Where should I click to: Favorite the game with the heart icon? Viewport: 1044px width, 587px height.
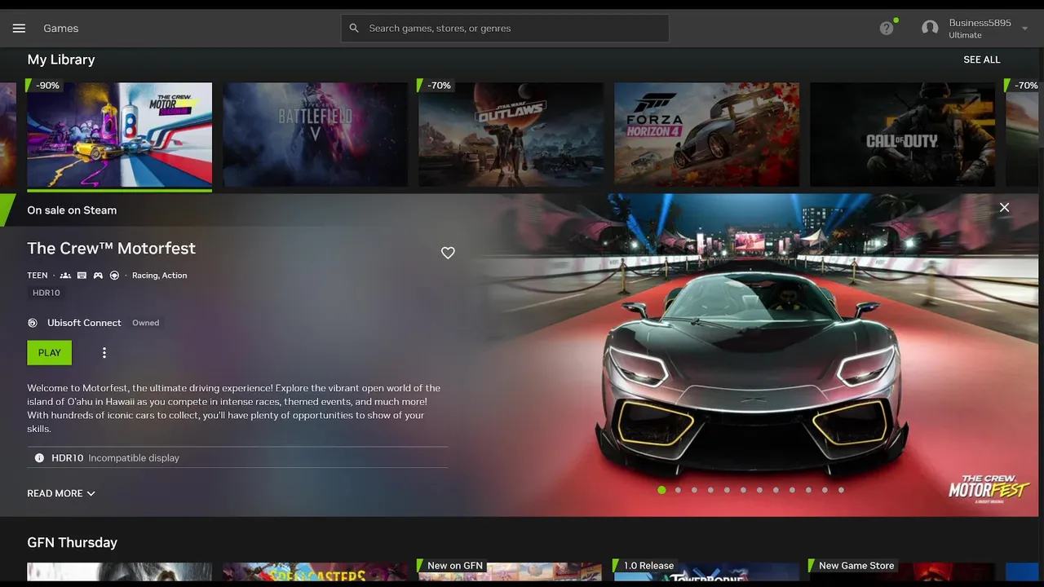pyautogui.click(x=448, y=253)
